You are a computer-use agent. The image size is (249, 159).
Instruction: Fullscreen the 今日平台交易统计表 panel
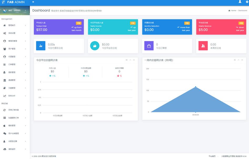pyautogui.click(x=127, y=60)
